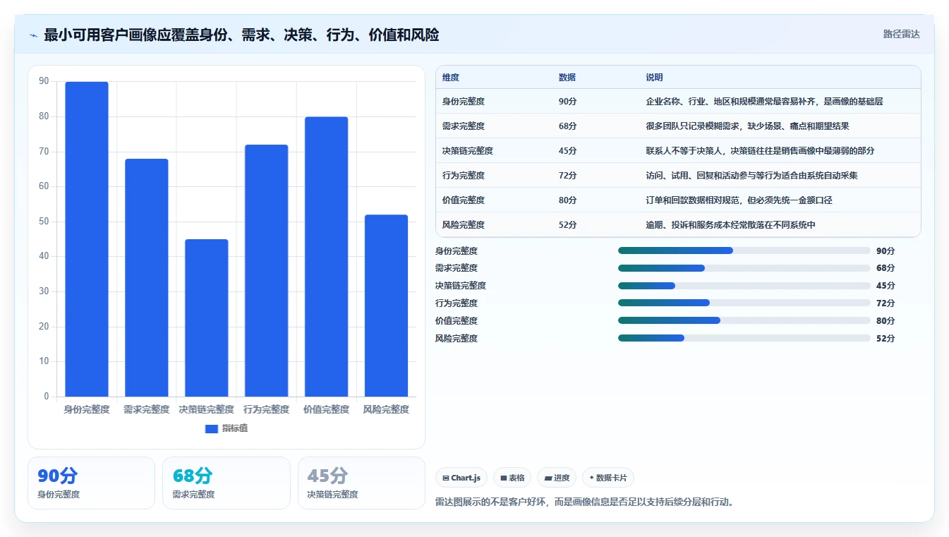Image resolution: width=949 pixels, height=537 pixels.
Task: Click the 需求完整度 bar in chart
Action: point(147,277)
